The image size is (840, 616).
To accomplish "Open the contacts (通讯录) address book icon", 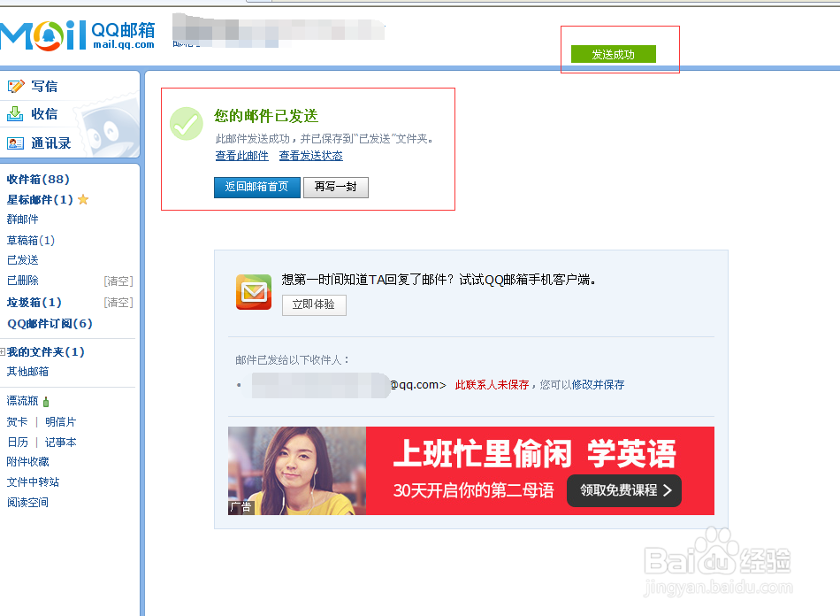I will click(x=16, y=142).
